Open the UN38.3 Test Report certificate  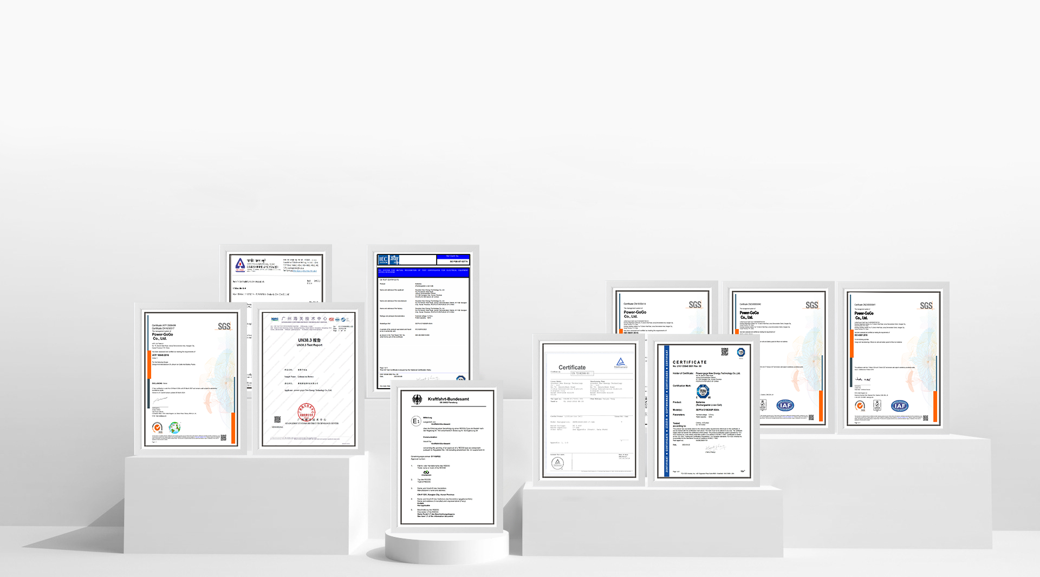308,378
